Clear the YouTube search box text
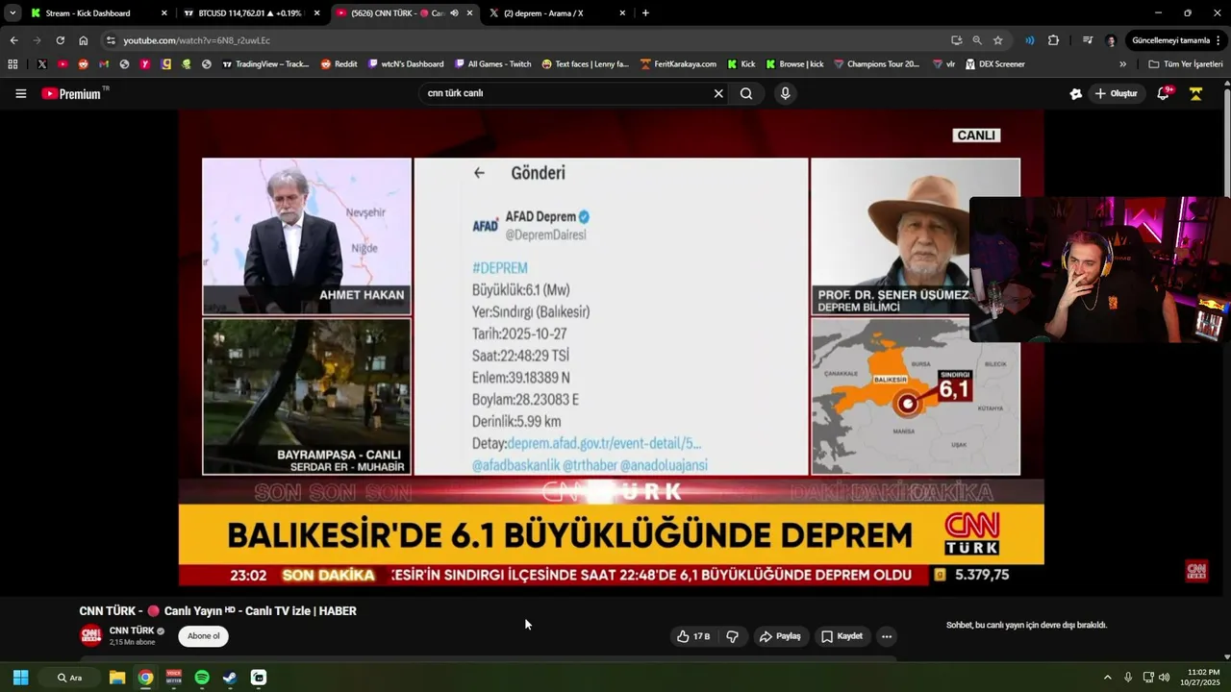 (717, 93)
